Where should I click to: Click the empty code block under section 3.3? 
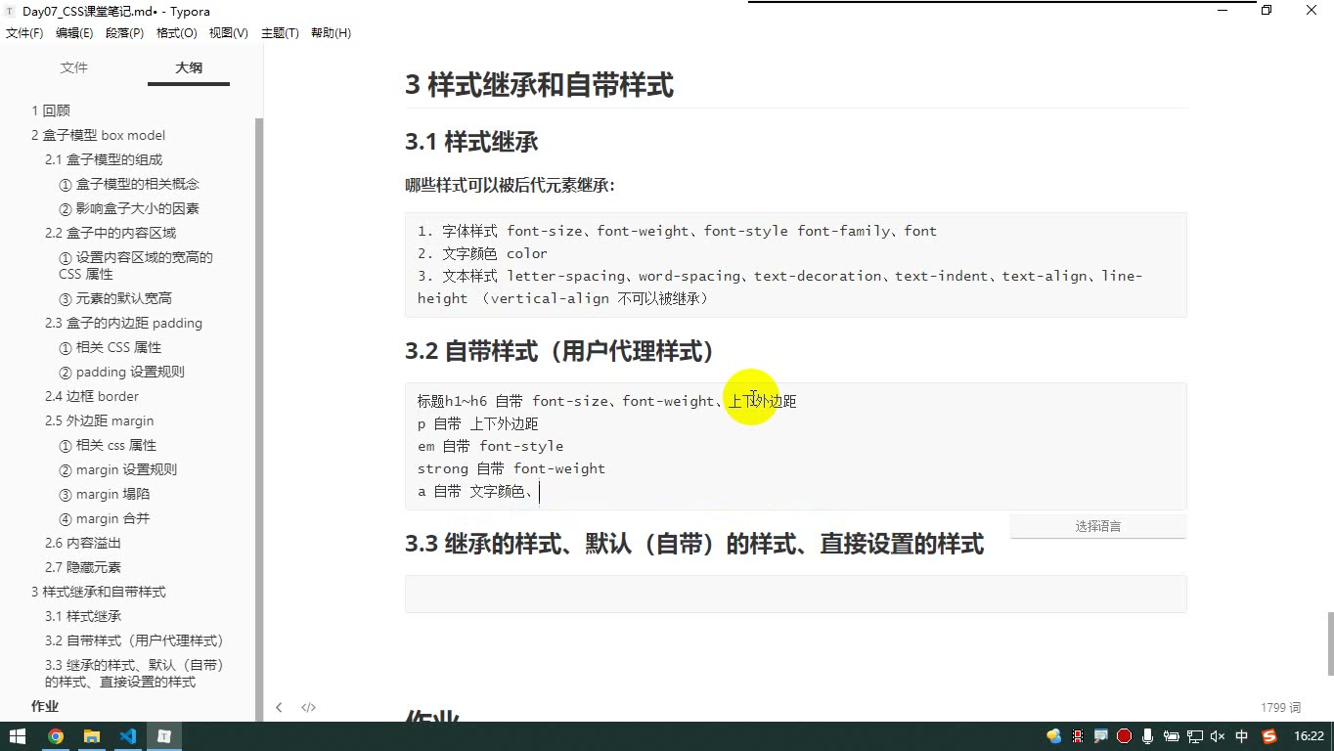pyautogui.click(x=796, y=594)
